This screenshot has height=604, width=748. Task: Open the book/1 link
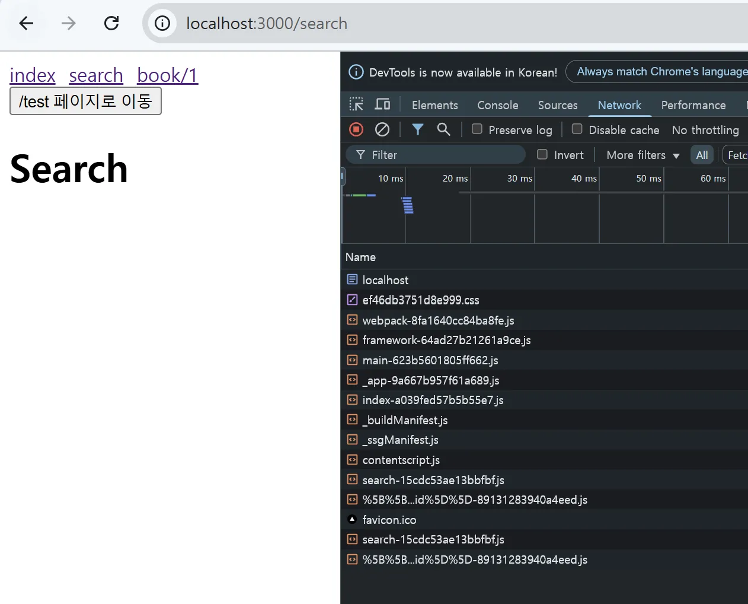(x=168, y=75)
